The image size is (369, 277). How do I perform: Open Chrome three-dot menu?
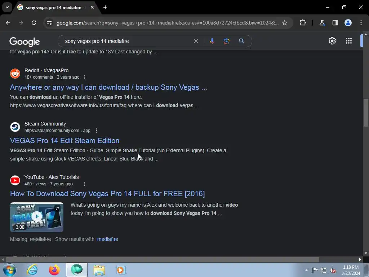(x=361, y=23)
